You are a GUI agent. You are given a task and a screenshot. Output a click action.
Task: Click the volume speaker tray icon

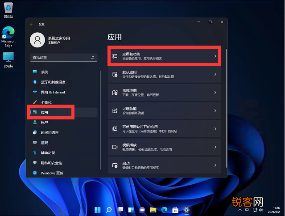pyautogui.click(x=261, y=210)
